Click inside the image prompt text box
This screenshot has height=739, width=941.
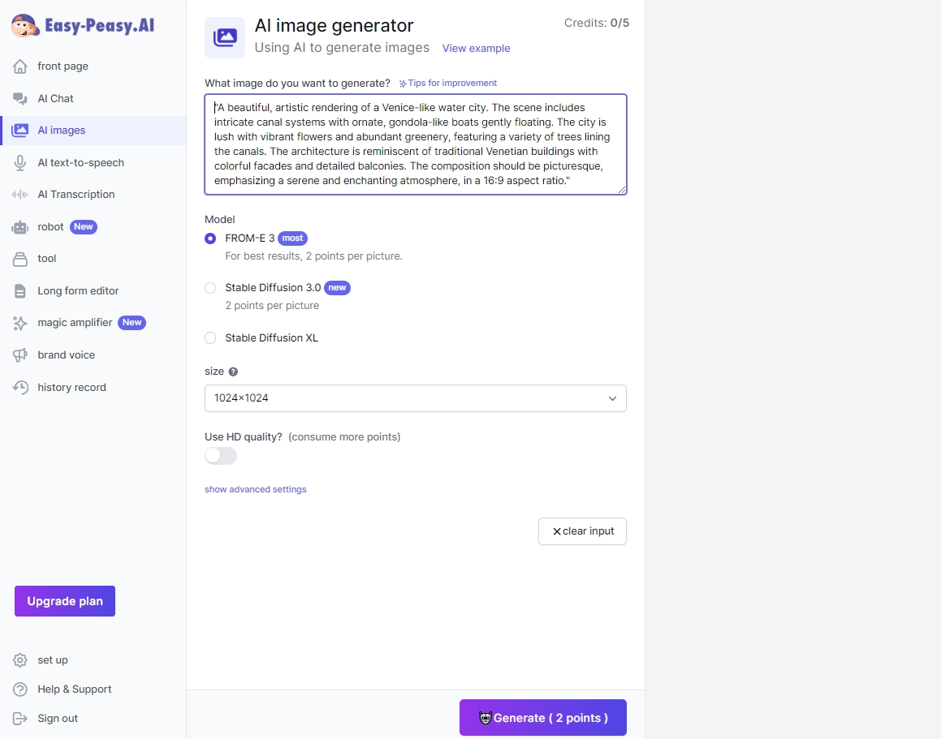[x=416, y=144]
